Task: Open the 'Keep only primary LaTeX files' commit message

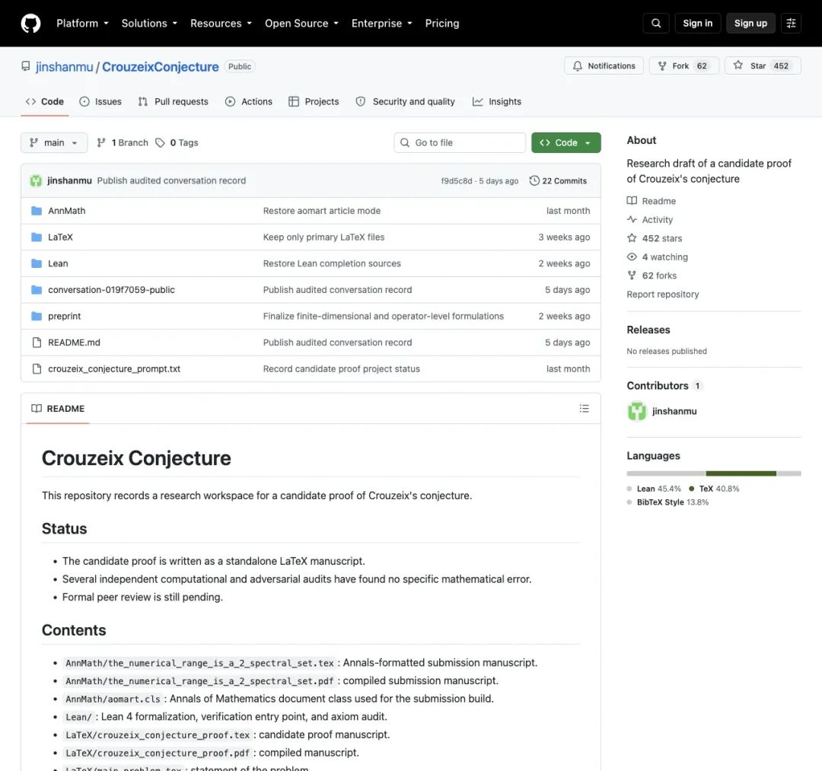Action: coord(323,237)
